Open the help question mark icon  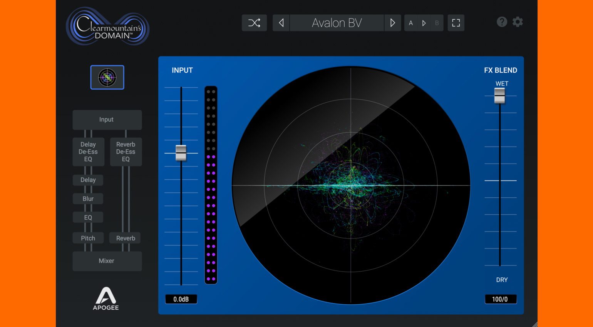tap(502, 22)
